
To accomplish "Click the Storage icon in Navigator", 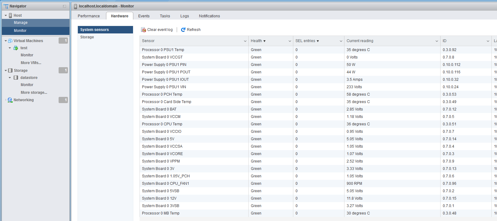I will coord(10,71).
